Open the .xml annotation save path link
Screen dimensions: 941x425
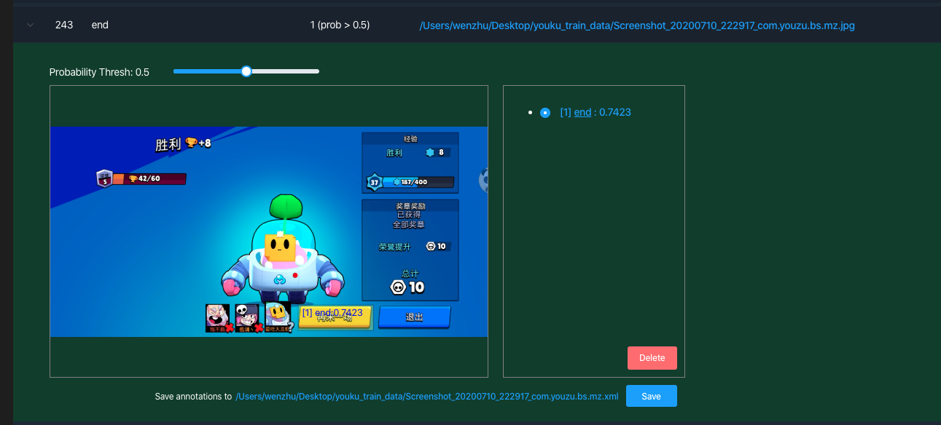click(427, 397)
